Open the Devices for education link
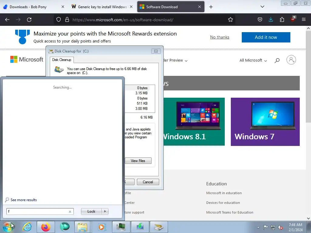 pos(223,202)
